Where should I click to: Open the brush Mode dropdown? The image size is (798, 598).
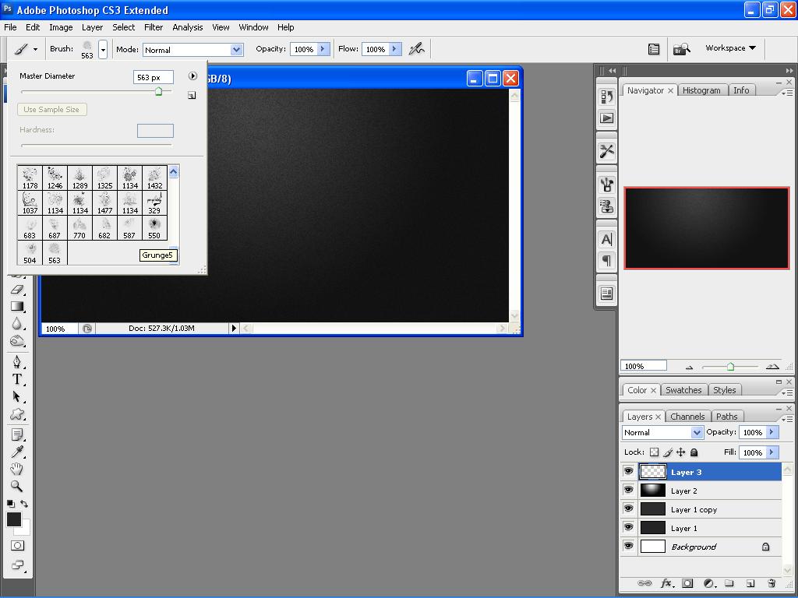192,50
